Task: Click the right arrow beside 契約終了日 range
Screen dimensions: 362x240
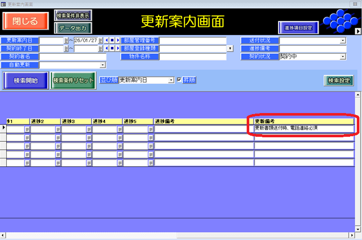Action: tap(117, 49)
